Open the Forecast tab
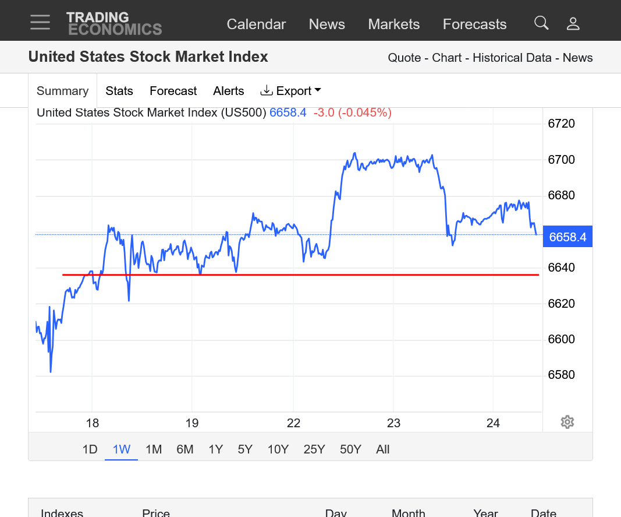 point(173,91)
